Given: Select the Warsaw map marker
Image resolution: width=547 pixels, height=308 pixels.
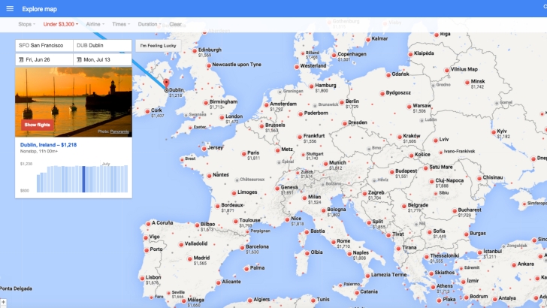Looking at the screenshot, I should 409,107.
